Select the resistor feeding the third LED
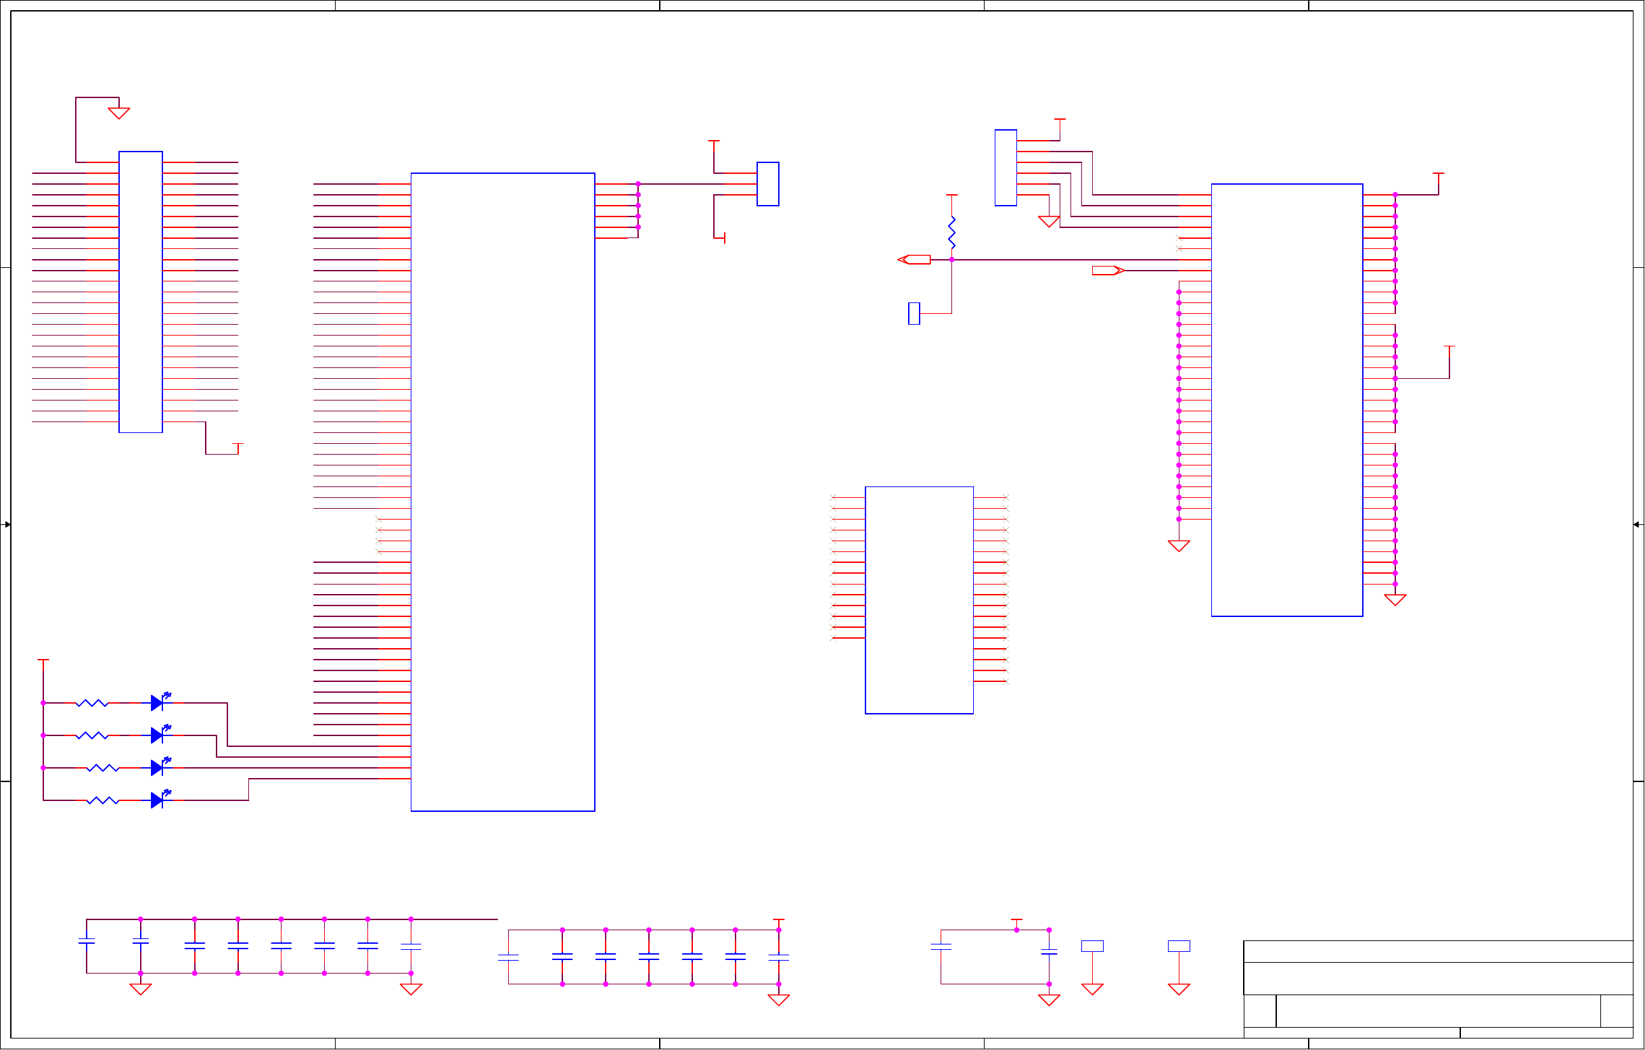 [103, 768]
